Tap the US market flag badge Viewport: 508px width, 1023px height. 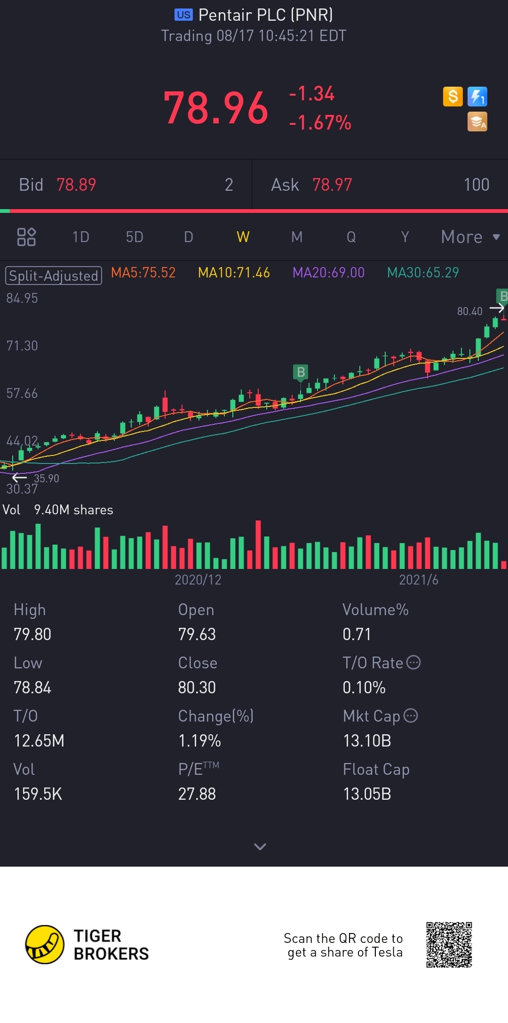pos(183,15)
